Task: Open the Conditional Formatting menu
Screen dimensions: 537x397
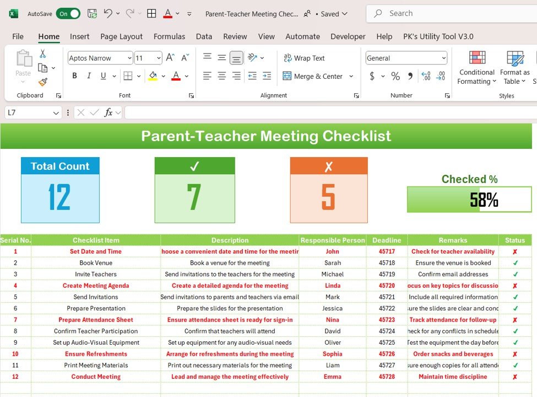Action: click(x=477, y=67)
